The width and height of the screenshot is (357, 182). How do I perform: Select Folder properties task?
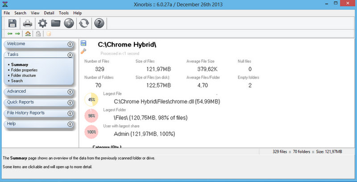[x=24, y=70]
